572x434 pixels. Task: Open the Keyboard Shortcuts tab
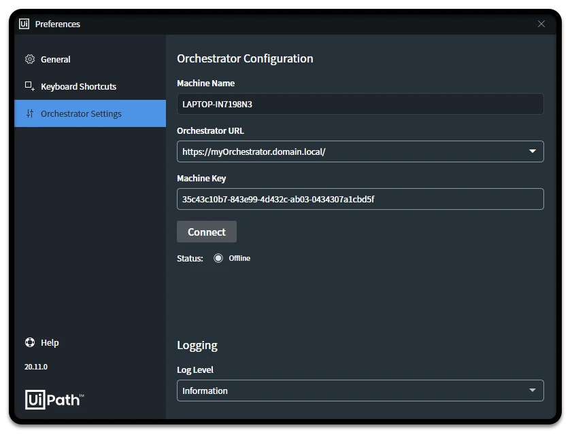[x=90, y=86]
